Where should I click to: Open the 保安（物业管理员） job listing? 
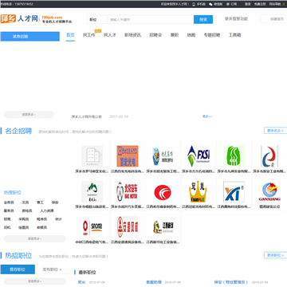[x=231, y=282]
